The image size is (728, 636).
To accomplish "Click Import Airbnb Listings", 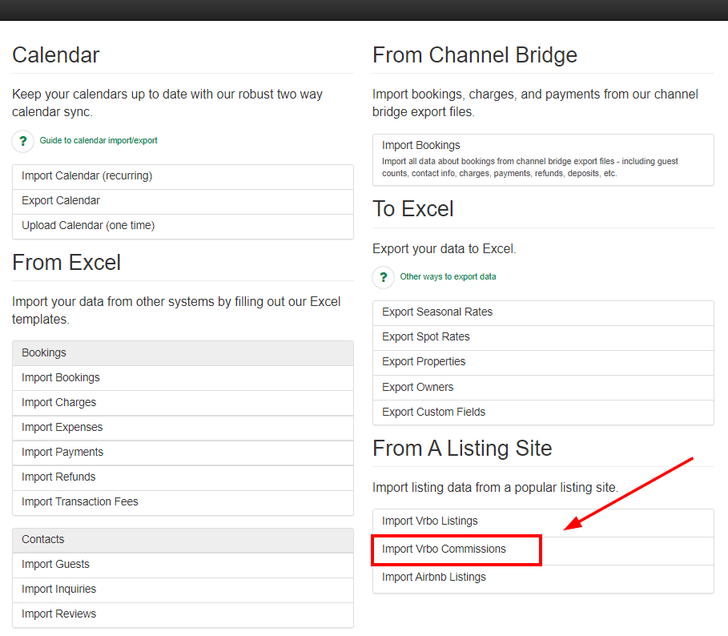I will (x=433, y=578).
